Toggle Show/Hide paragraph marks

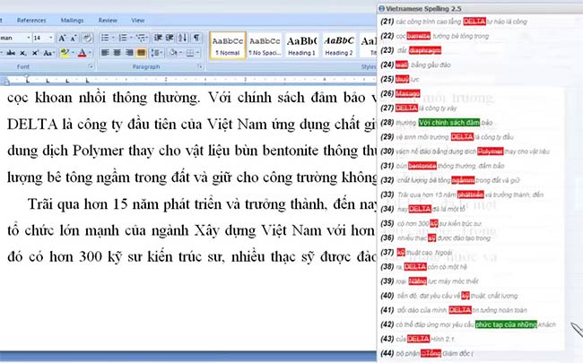click(x=196, y=38)
